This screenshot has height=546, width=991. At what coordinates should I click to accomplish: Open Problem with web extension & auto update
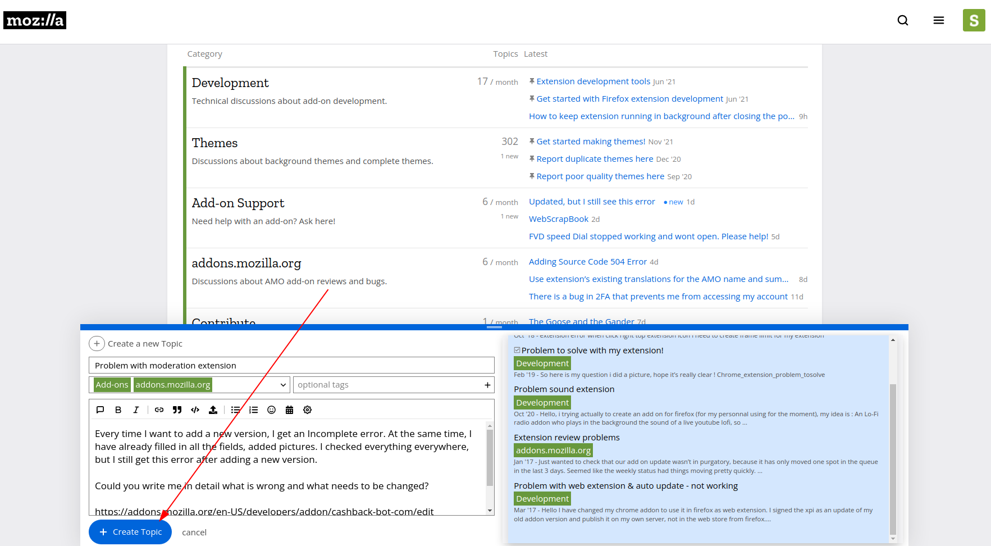point(625,486)
